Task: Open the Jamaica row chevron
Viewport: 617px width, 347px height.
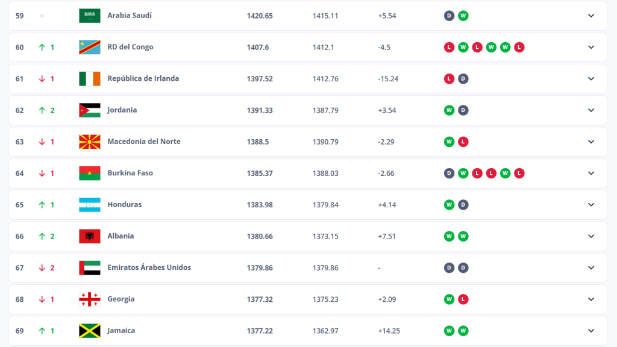Action: 591,331
